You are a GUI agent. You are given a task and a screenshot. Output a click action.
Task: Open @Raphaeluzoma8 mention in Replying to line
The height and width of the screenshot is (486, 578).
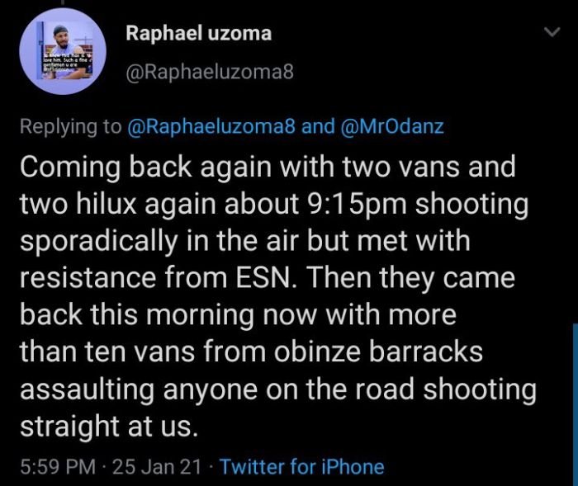211,126
